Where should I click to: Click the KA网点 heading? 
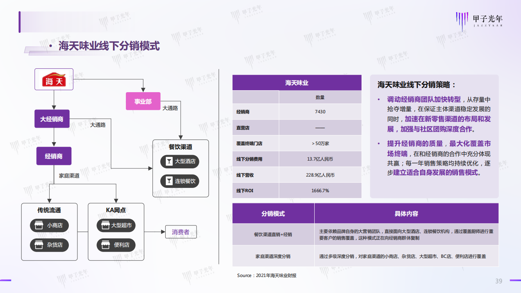click(116, 210)
